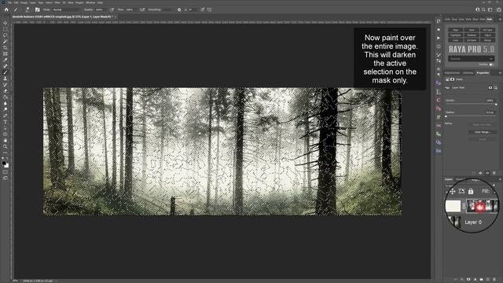Toggle Quick Mask mode icon
Screen dimensions: 503x283
click(6, 172)
